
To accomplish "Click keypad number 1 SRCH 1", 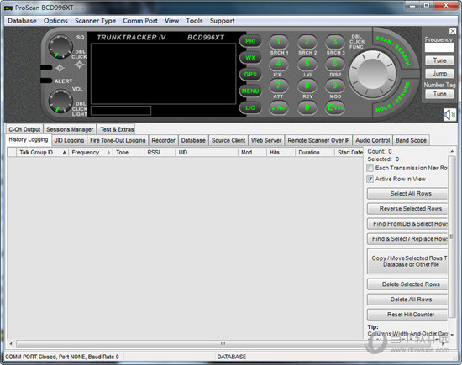I will (278, 42).
